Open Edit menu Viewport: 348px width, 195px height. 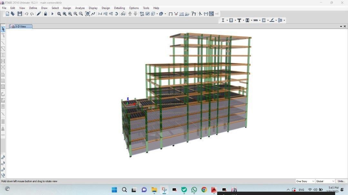tap(13, 8)
